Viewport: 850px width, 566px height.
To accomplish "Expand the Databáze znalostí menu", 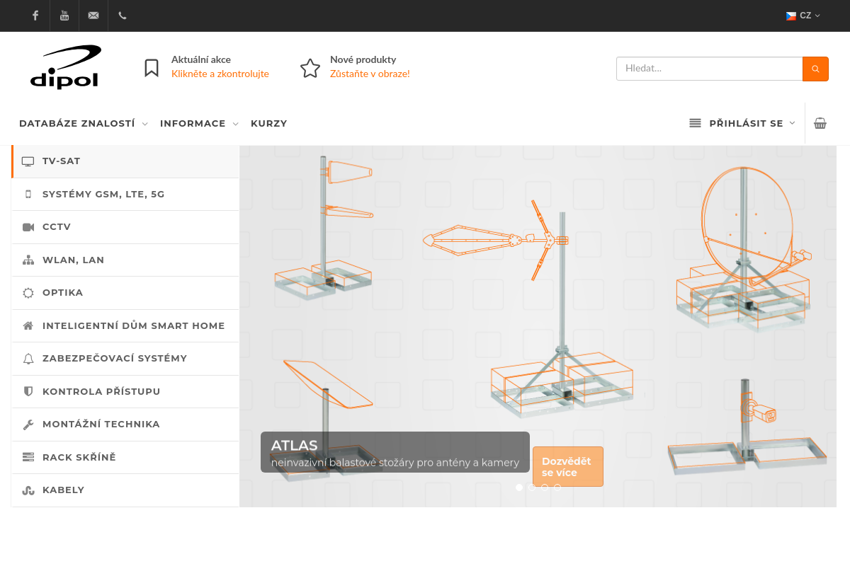I will 83,123.
